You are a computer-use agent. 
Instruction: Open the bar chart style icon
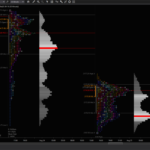28,2
